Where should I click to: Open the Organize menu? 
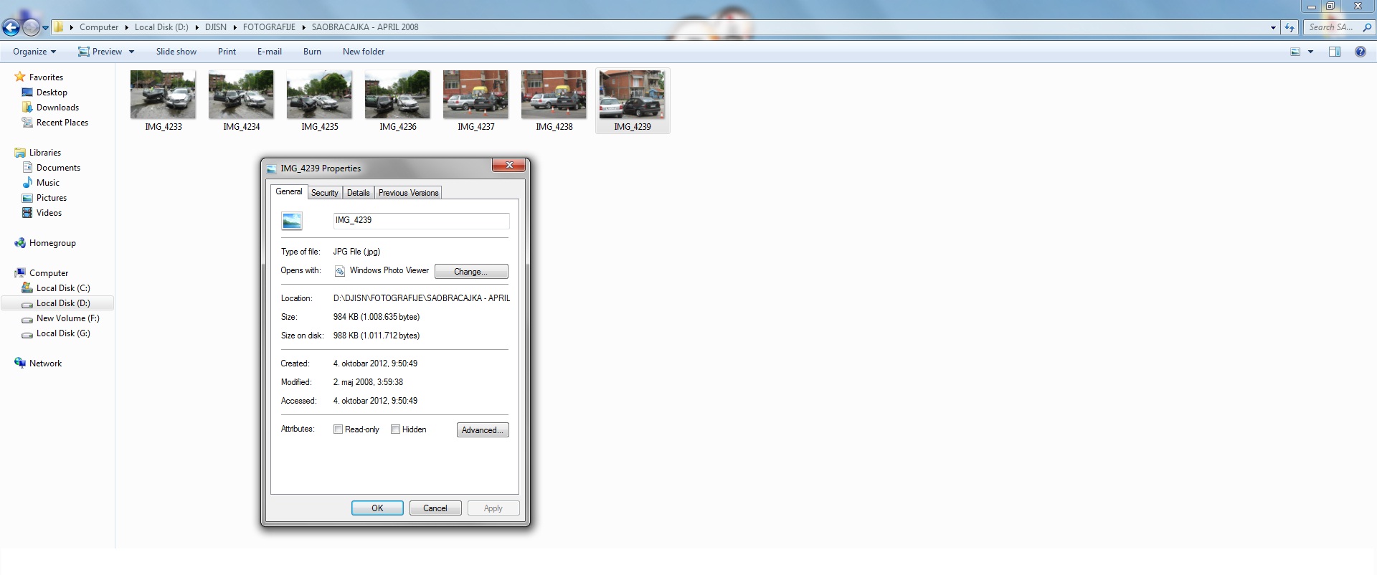coord(34,52)
